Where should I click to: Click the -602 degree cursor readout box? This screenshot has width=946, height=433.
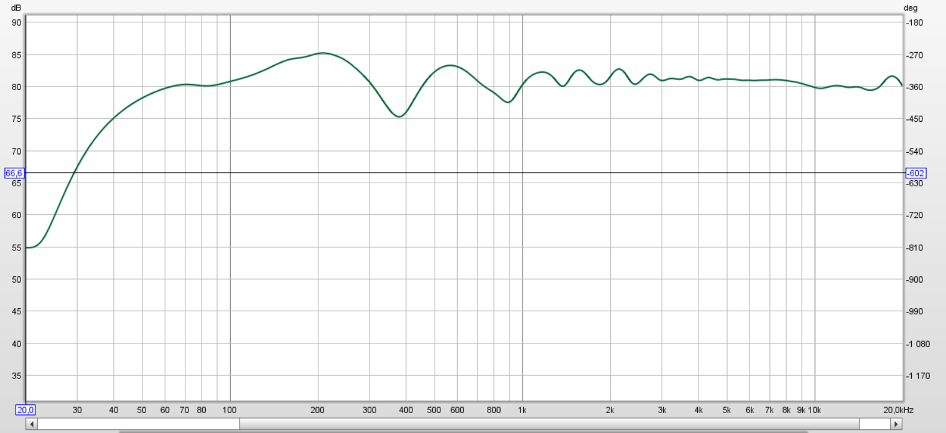[916, 173]
